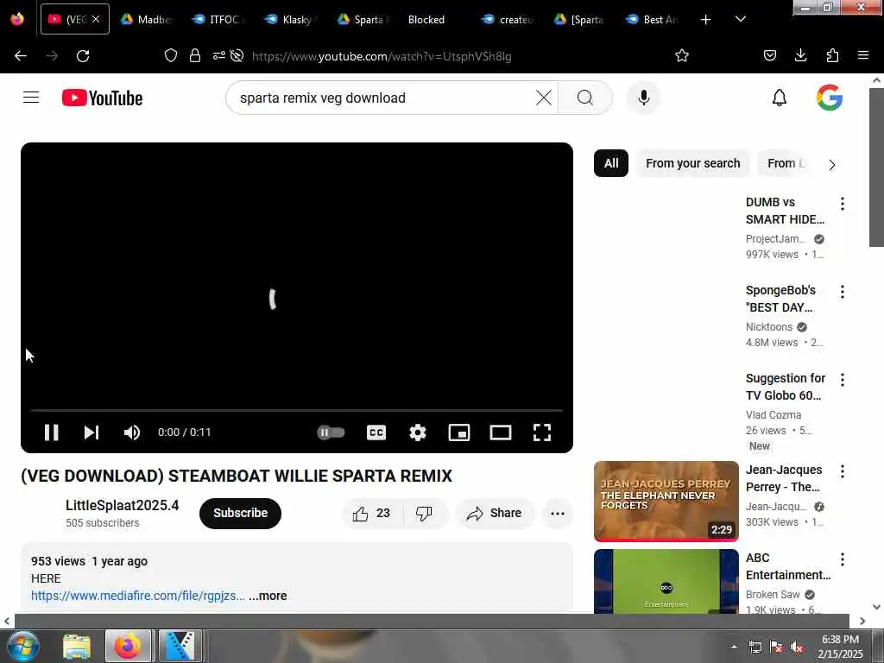884x663 pixels.
Task: Skip to the next video
Action: pyautogui.click(x=92, y=433)
